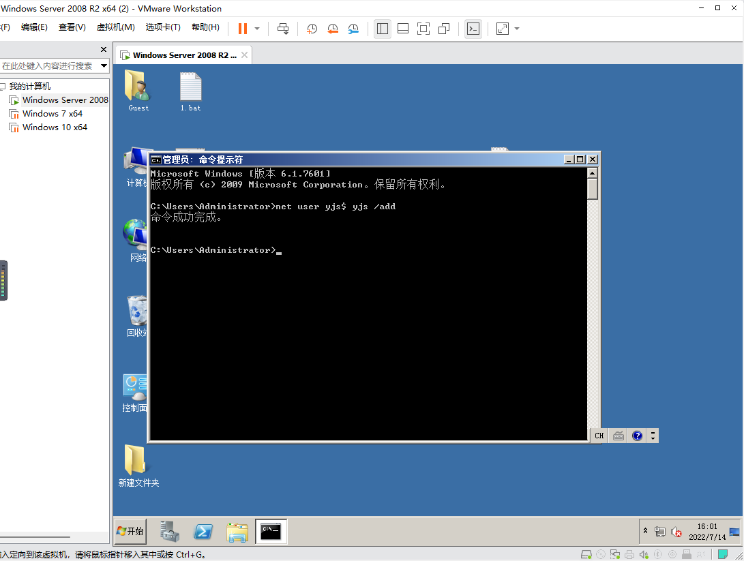Click the stretch guest display icon
744x561 pixels.
point(503,29)
